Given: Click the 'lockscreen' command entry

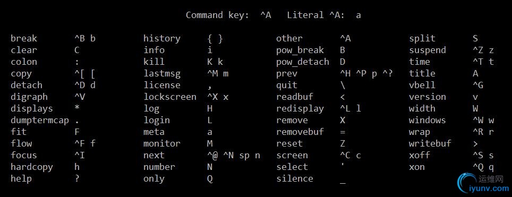Looking at the screenshot, I should click(x=170, y=97).
